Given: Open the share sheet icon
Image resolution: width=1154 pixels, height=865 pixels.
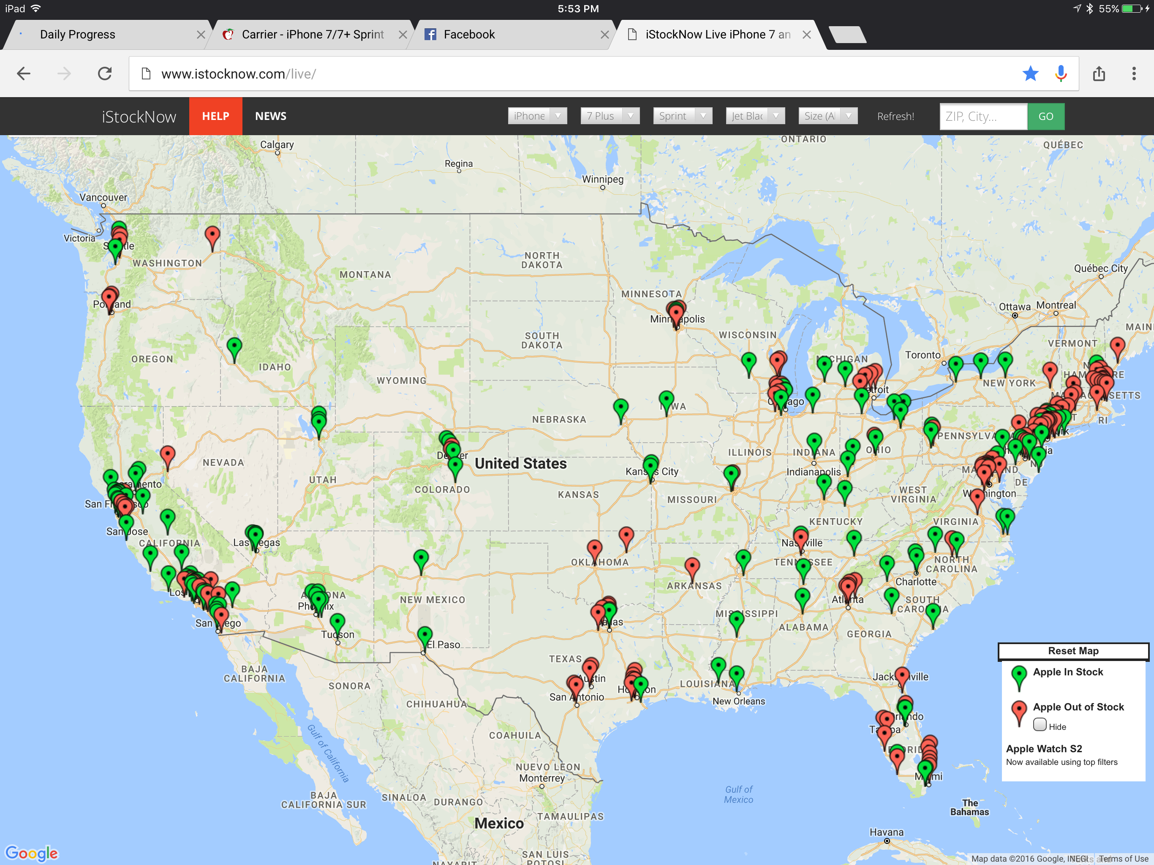Looking at the screenshot, I should click(1099, 73).
